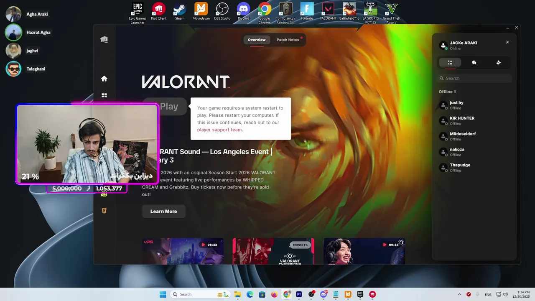This screenshot has height=301, width=535.
Task: Switch to the Patch Notes tab
Action: click(x=288, y=40)
